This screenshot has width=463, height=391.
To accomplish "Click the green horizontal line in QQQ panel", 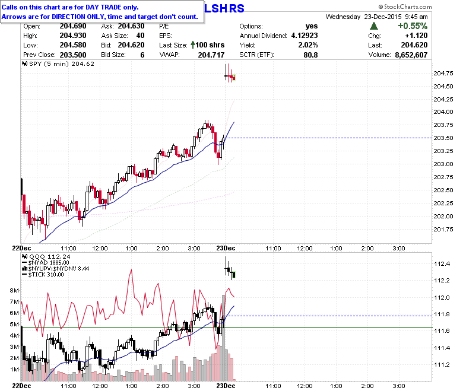I will click(227, 328).
